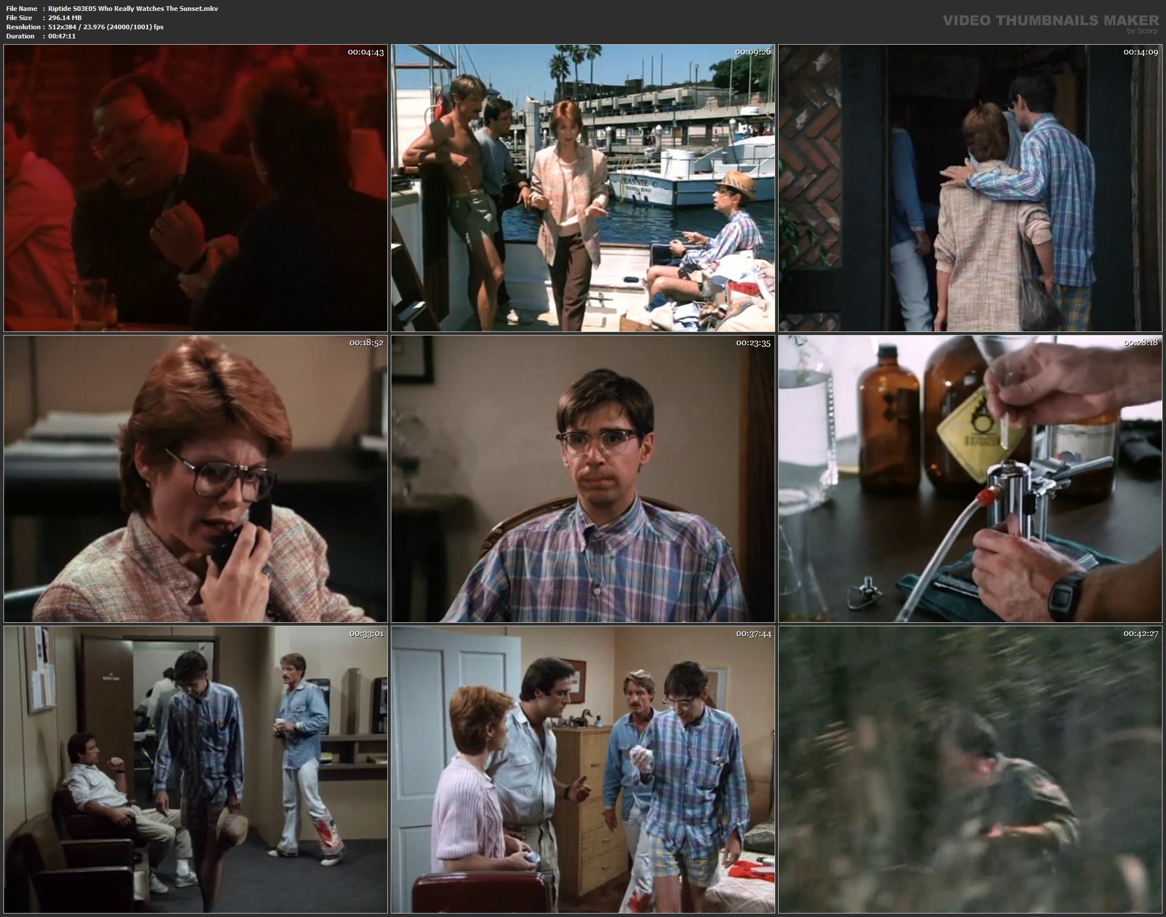Click the Duration value 00:47:11
The width and height of the screenshot is (1166, 917).
coord(62,36)
